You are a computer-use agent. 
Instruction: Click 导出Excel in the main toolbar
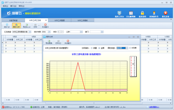tap(27, 26)
